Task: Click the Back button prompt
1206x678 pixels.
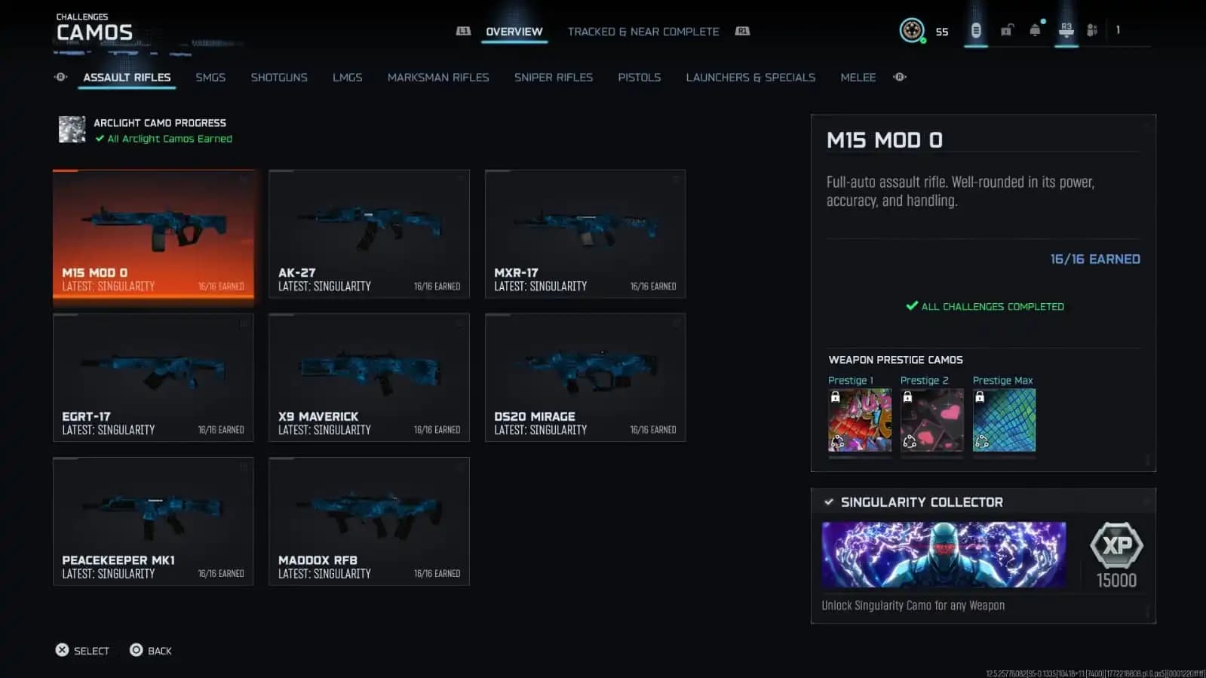Action: [151, 650]
